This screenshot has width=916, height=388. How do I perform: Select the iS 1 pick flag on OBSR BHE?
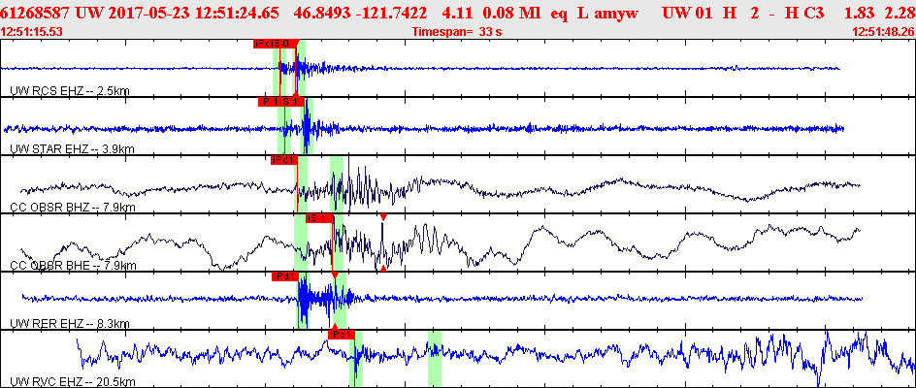pos(319,218)
